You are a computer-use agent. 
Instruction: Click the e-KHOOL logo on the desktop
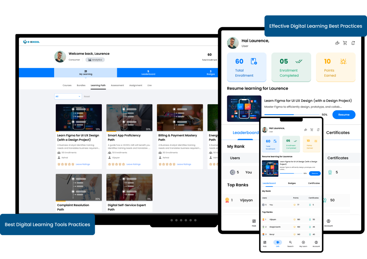click(32, 42)
